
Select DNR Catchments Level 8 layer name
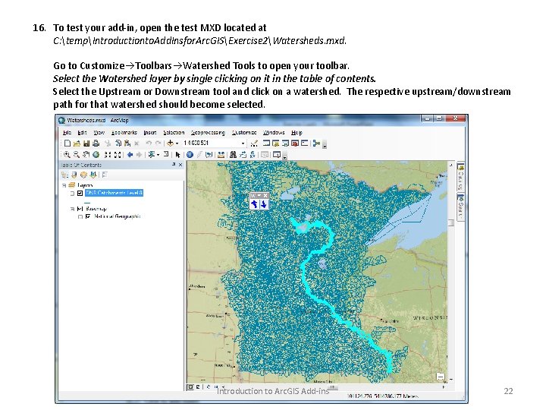point(114,193)
